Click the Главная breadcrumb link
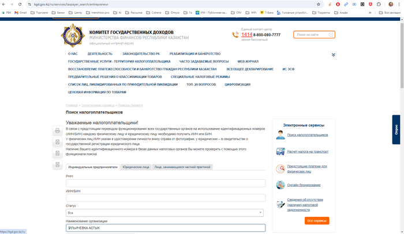404x234 pixels. coord(72,105)
